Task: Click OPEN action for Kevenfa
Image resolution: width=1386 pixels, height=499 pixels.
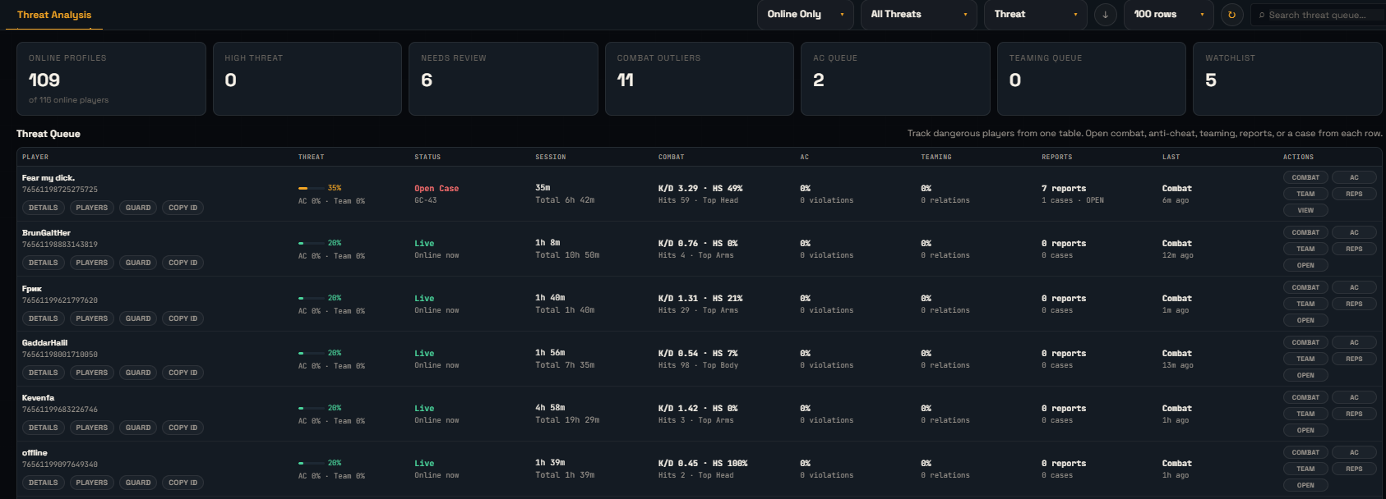Action: click(1305, 430)
